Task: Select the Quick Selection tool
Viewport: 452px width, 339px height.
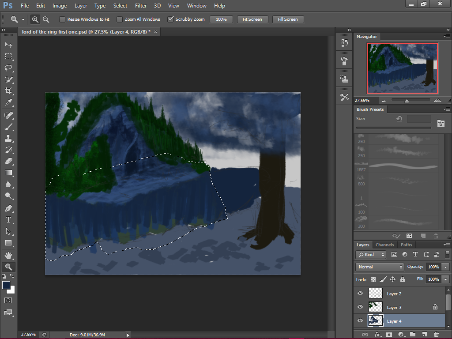Action: 8,79
